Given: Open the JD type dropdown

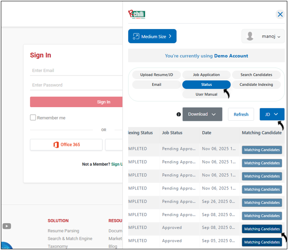Looking at the screenshot, I should [271, 114].
